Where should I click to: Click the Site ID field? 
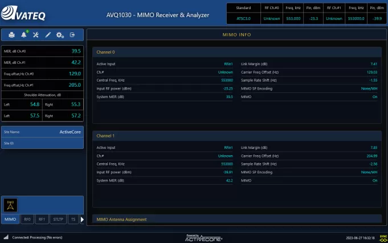point(43,143)
